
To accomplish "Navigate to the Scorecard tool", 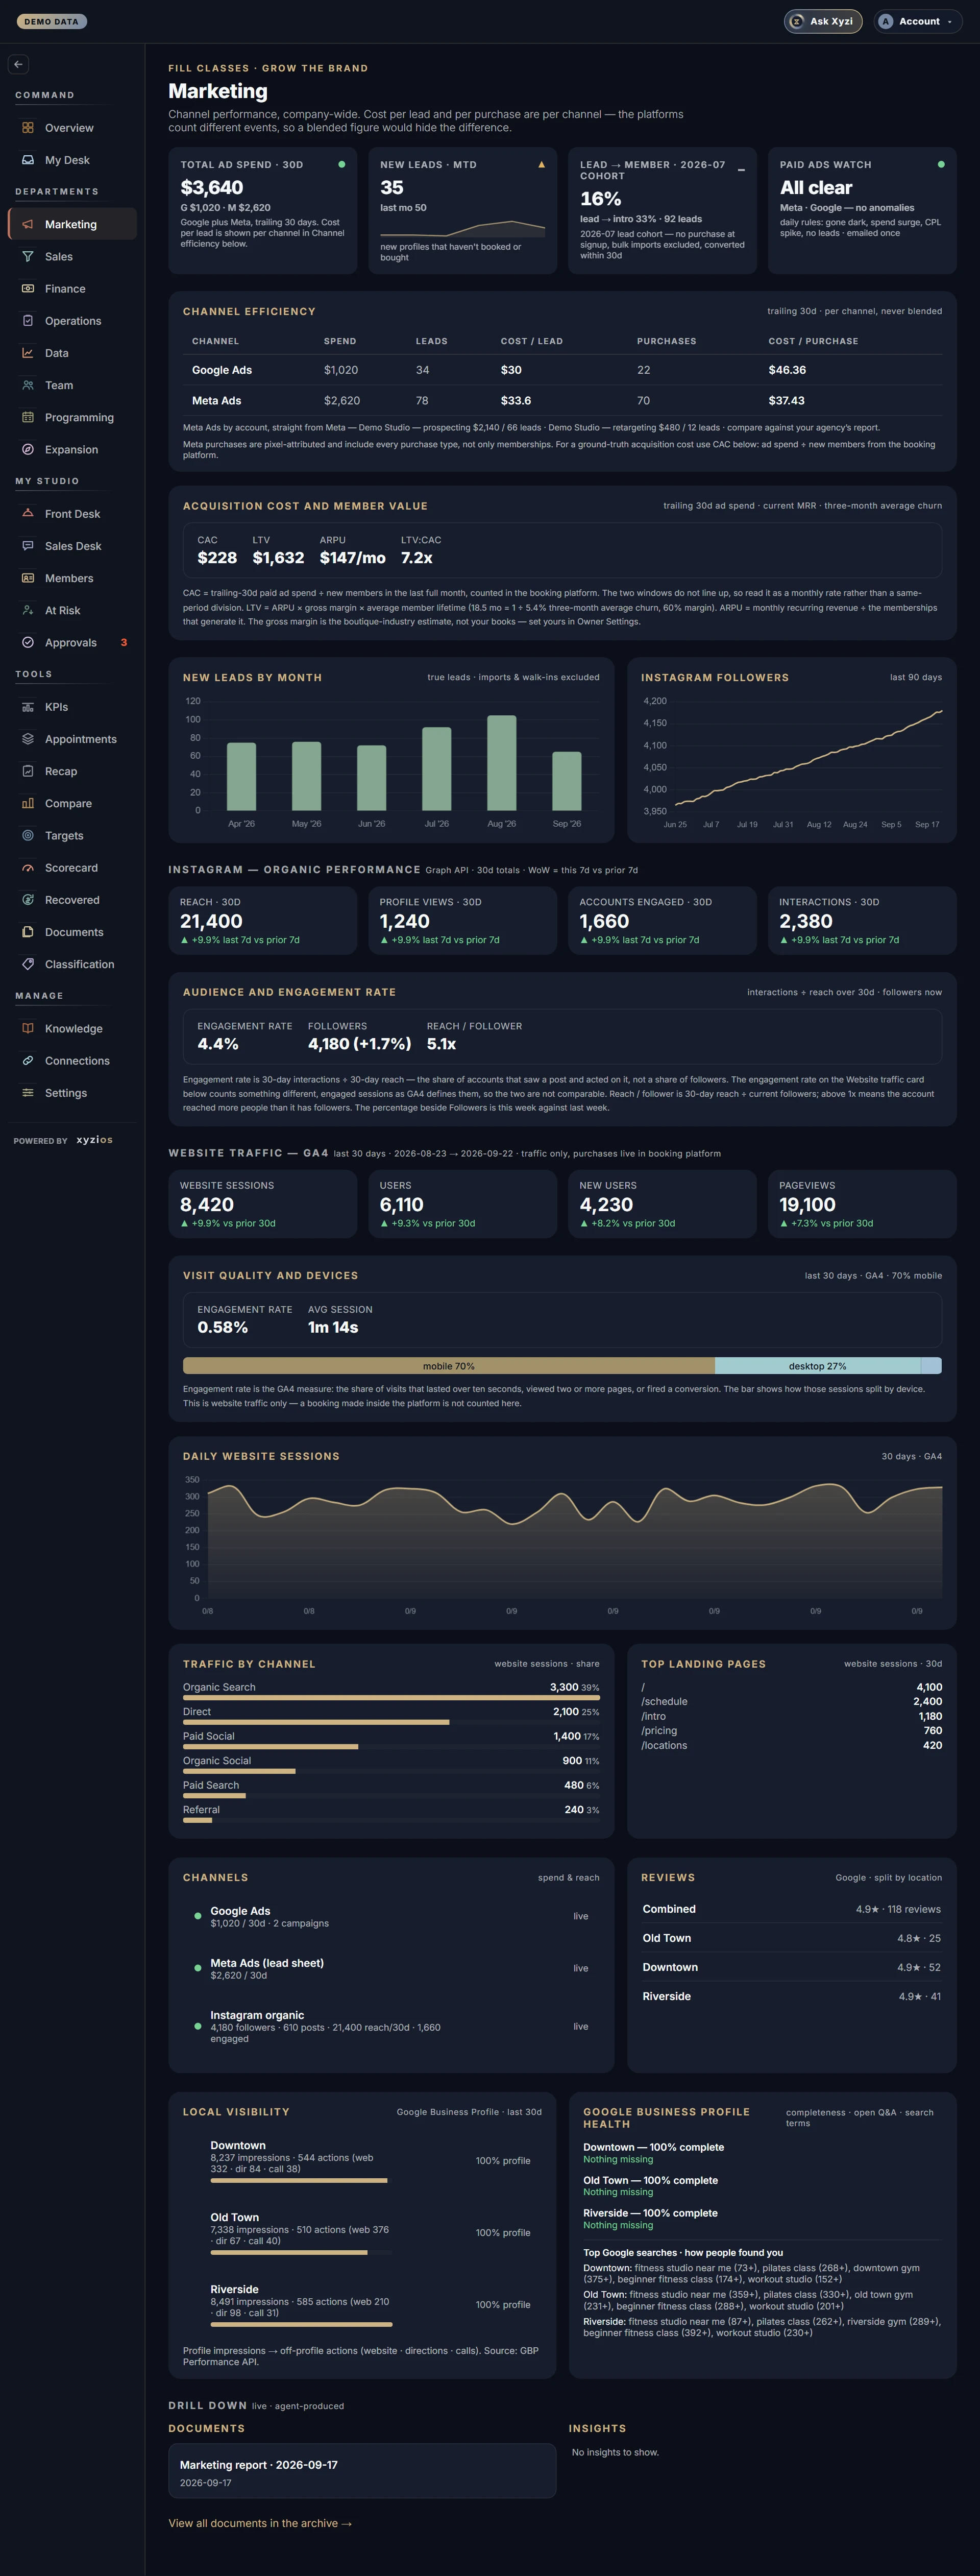I will click(72, 868).
